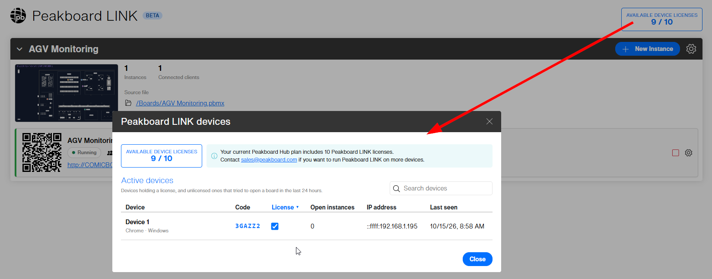Click the last seen time 10/15/26, 8:58 AM
The height and width of the screenshot is (279, 712).
[x=457, y=226]
